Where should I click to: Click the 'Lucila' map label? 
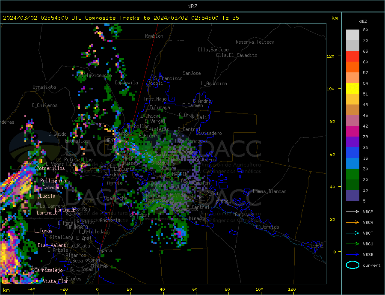(47, 196)
